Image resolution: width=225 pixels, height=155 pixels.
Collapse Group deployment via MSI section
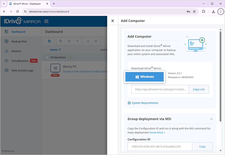coord(211,119)
